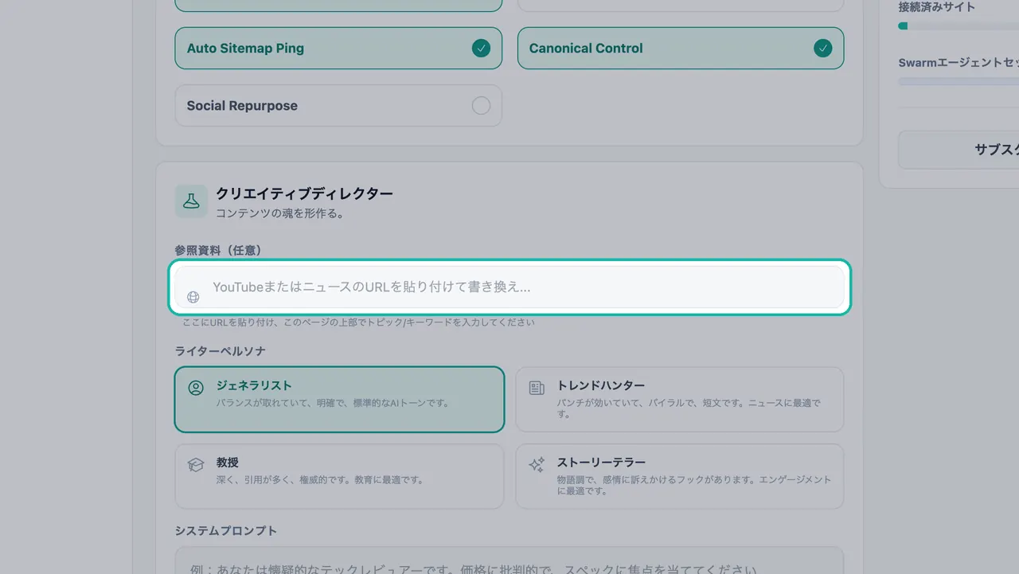Click the Auto Sitemap Ping checkmark icon

[x=481, y=48]
